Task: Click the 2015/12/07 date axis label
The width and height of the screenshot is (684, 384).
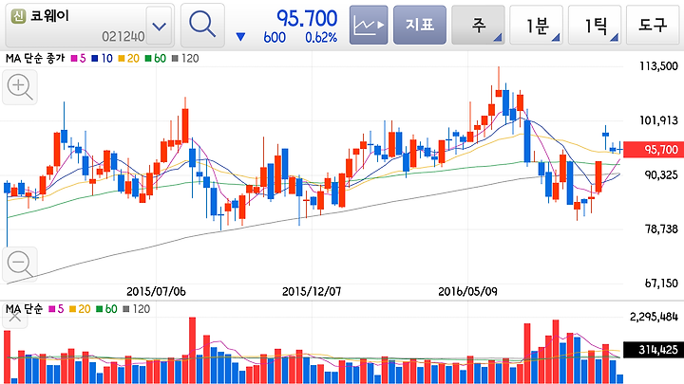Action: (312, 292)
